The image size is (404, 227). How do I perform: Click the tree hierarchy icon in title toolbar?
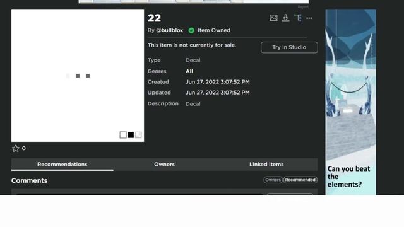pyautogui.click(x=298, y=18)
